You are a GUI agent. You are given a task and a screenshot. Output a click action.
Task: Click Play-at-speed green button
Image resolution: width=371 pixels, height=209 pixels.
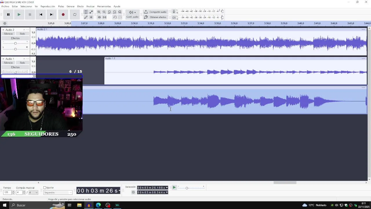pos(174,188)
